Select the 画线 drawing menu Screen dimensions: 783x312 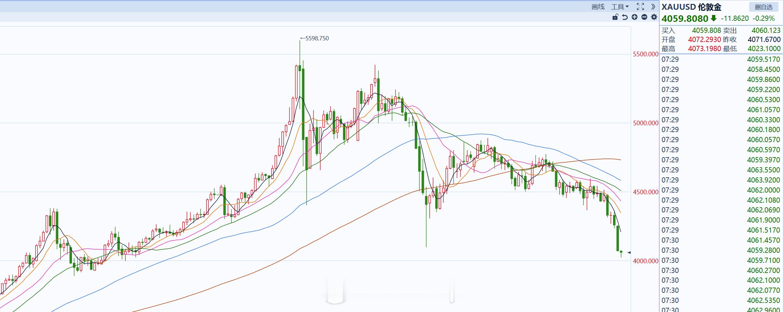point(598,7)
